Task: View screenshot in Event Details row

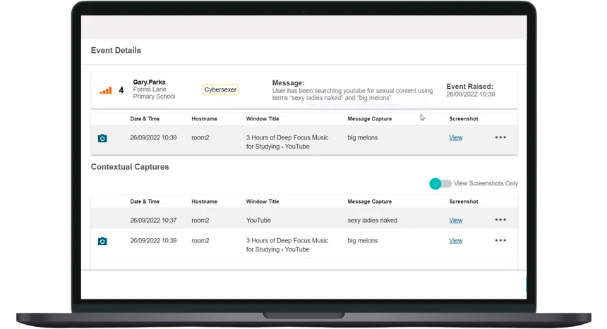Action: 455,138
